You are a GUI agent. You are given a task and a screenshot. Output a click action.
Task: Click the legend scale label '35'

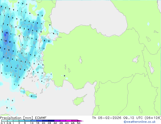coord(61,123)
